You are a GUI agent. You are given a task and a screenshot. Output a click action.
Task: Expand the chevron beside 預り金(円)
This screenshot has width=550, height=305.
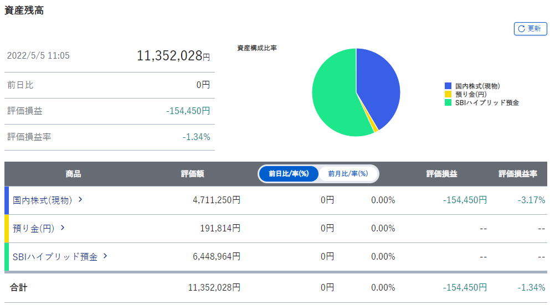63,228
